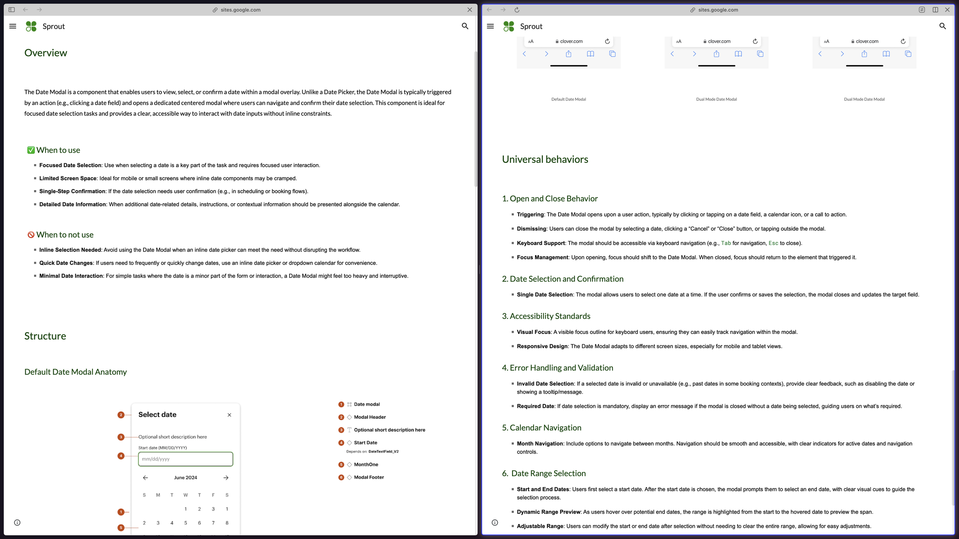This screenshot has height=539, width=959.
Task: Go to previous month arrow in calendar
Action: point(145,478)
